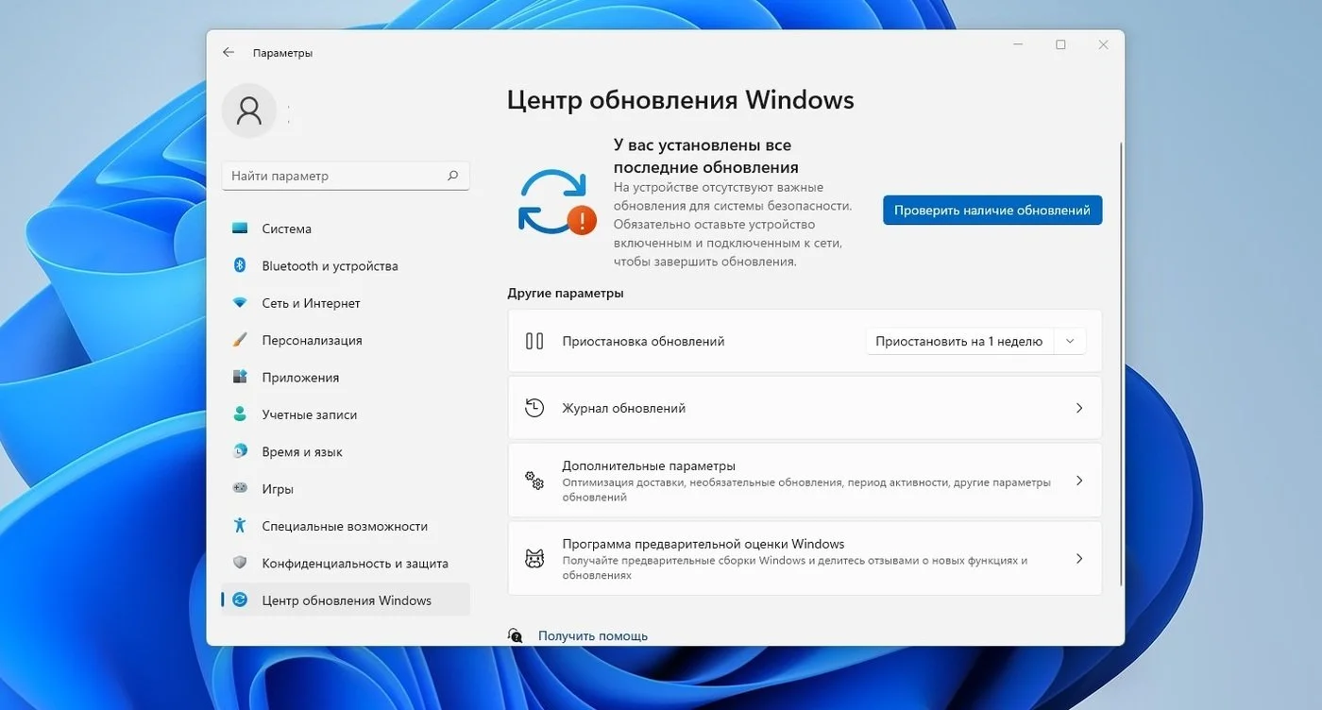Click the pause icon beside Приостановка обновлений

click(x=534, y=341)
